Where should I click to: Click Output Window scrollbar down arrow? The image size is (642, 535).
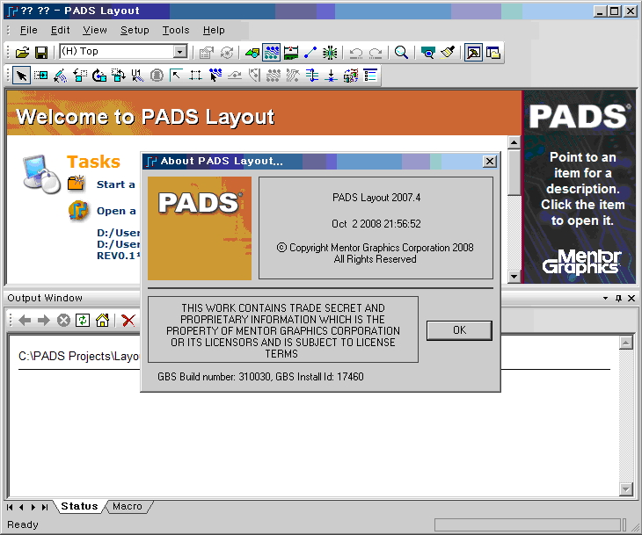point(626,488)
